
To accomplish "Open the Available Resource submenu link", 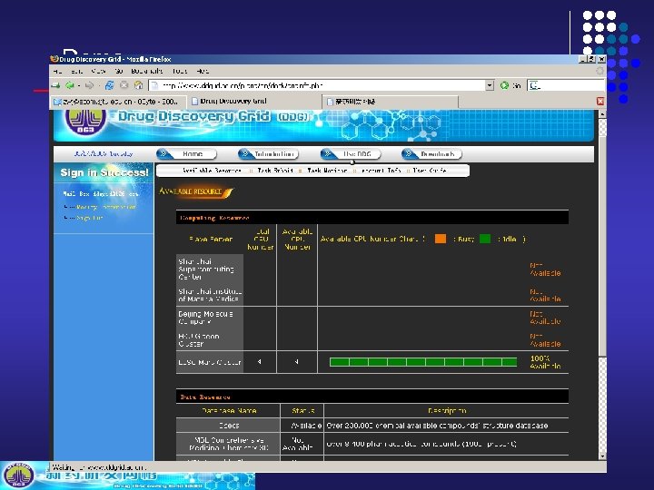I will point(212,171).
